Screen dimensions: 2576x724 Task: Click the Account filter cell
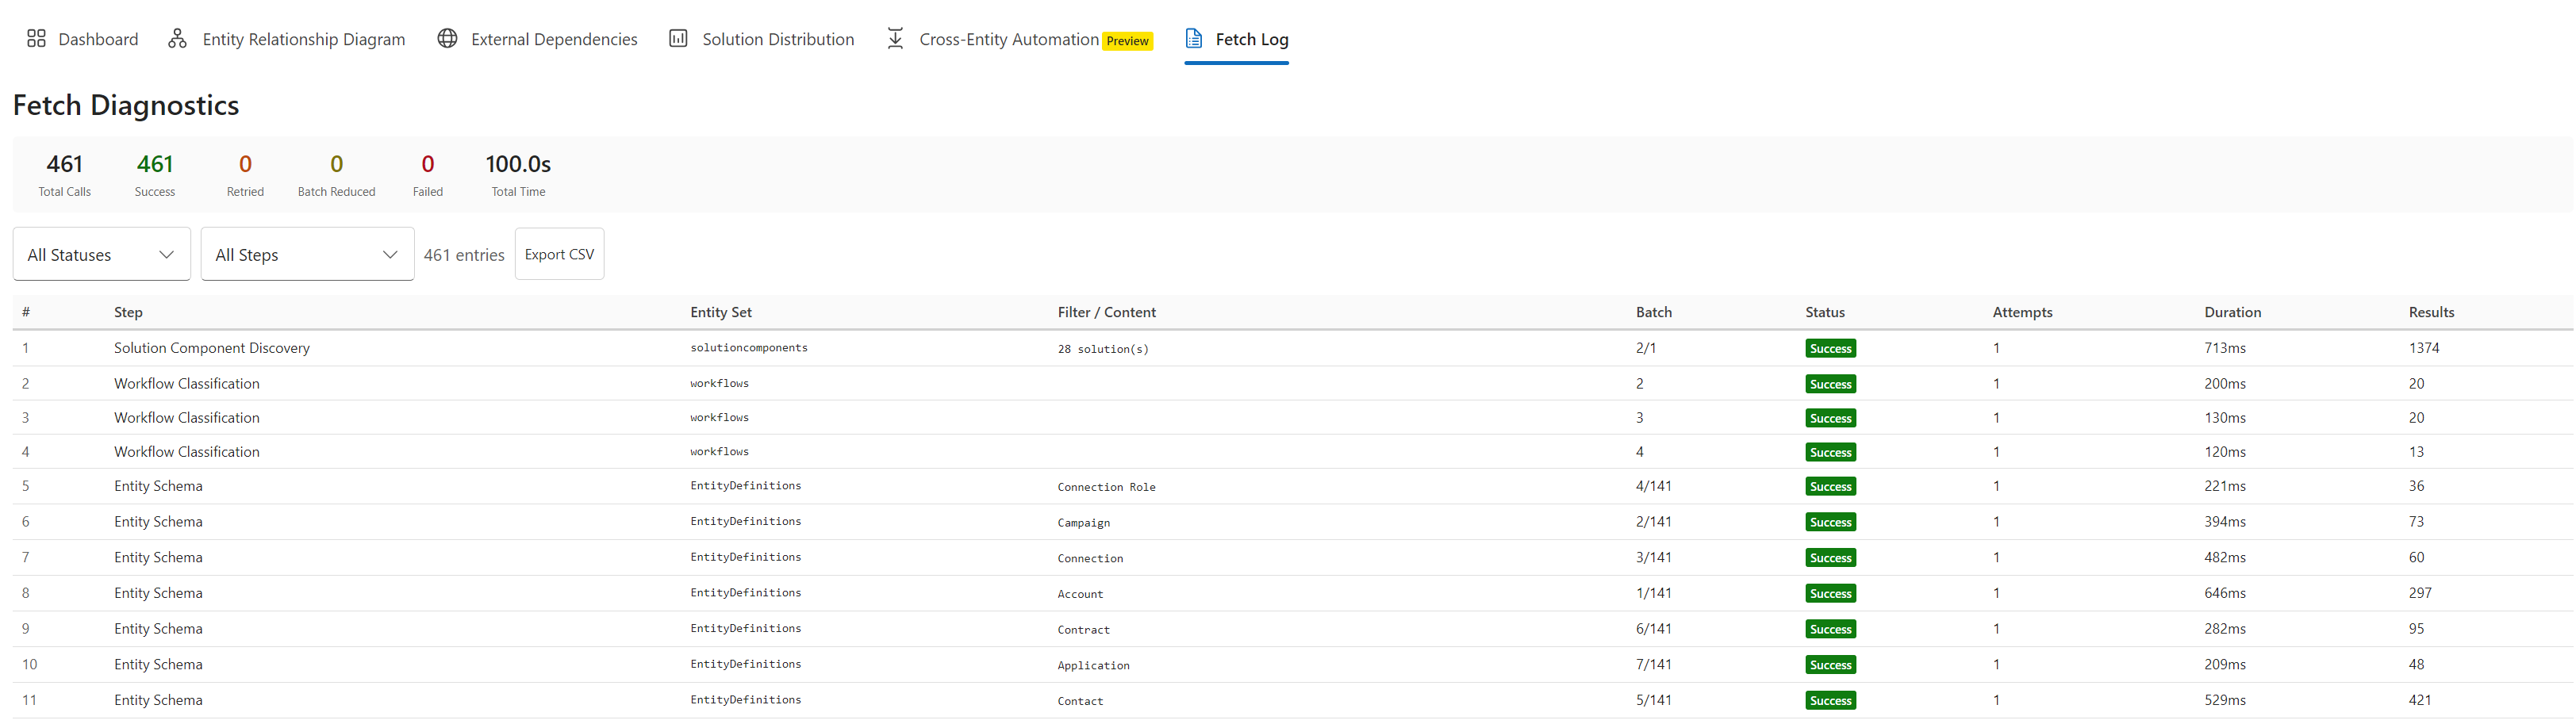tap(1080, 594)
